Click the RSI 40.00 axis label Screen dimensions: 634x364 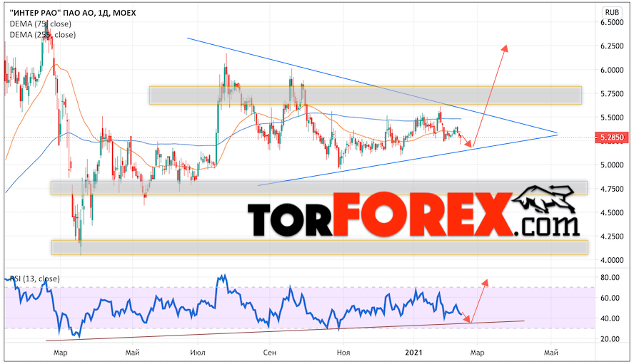610,319
